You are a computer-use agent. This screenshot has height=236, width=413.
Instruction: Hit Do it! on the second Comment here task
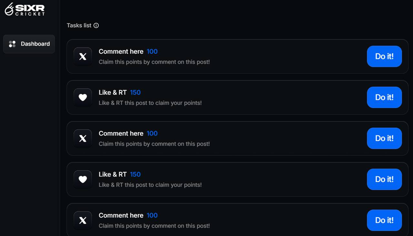(384, 138)
